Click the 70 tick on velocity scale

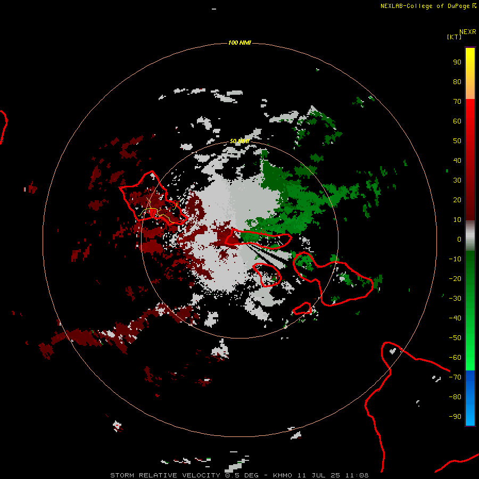[457, 102]
